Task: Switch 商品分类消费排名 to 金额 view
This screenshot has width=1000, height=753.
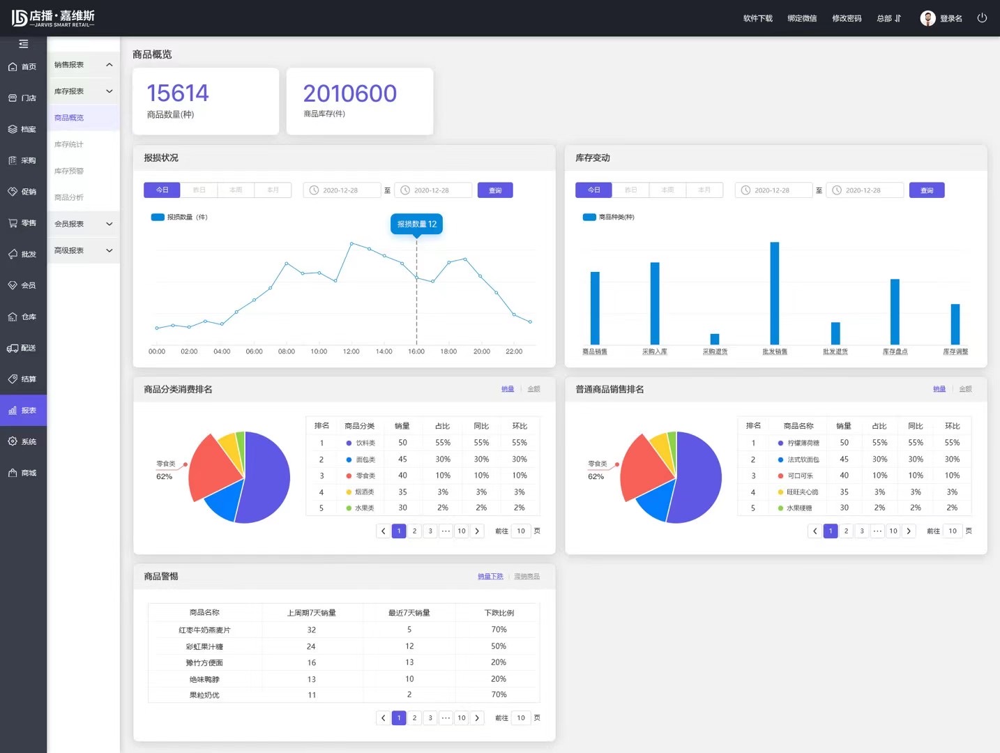Action: pos(534,389)
